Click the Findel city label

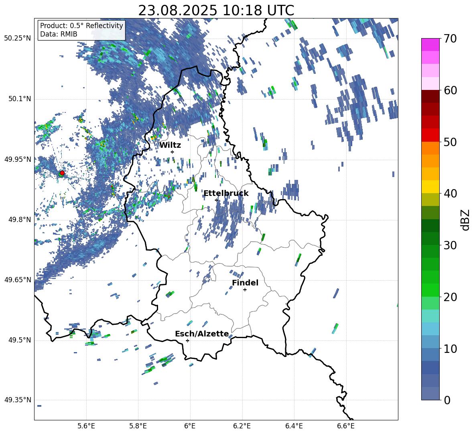click(x=245, y=283)
